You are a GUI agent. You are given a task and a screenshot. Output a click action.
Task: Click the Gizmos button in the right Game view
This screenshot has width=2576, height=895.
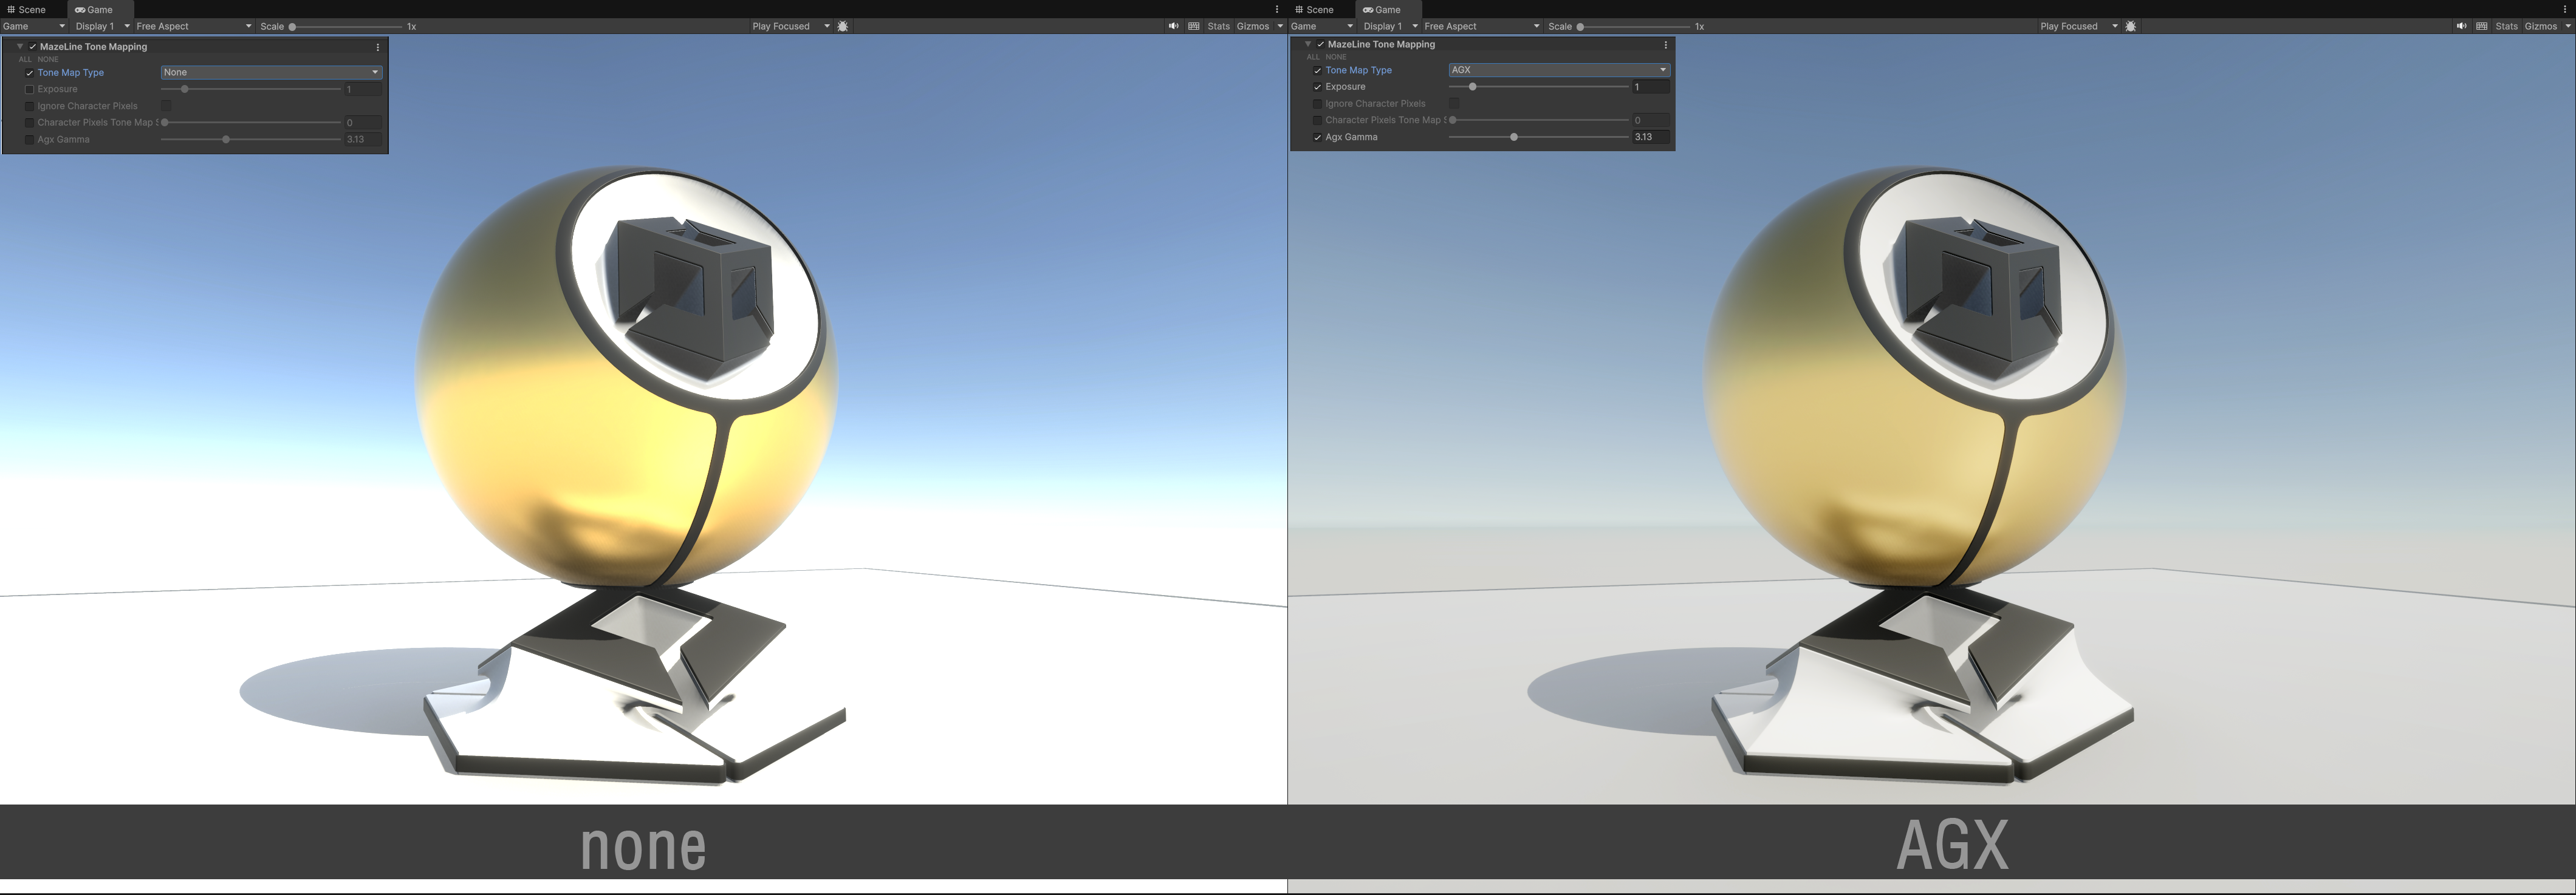[x=2540, y=26]
